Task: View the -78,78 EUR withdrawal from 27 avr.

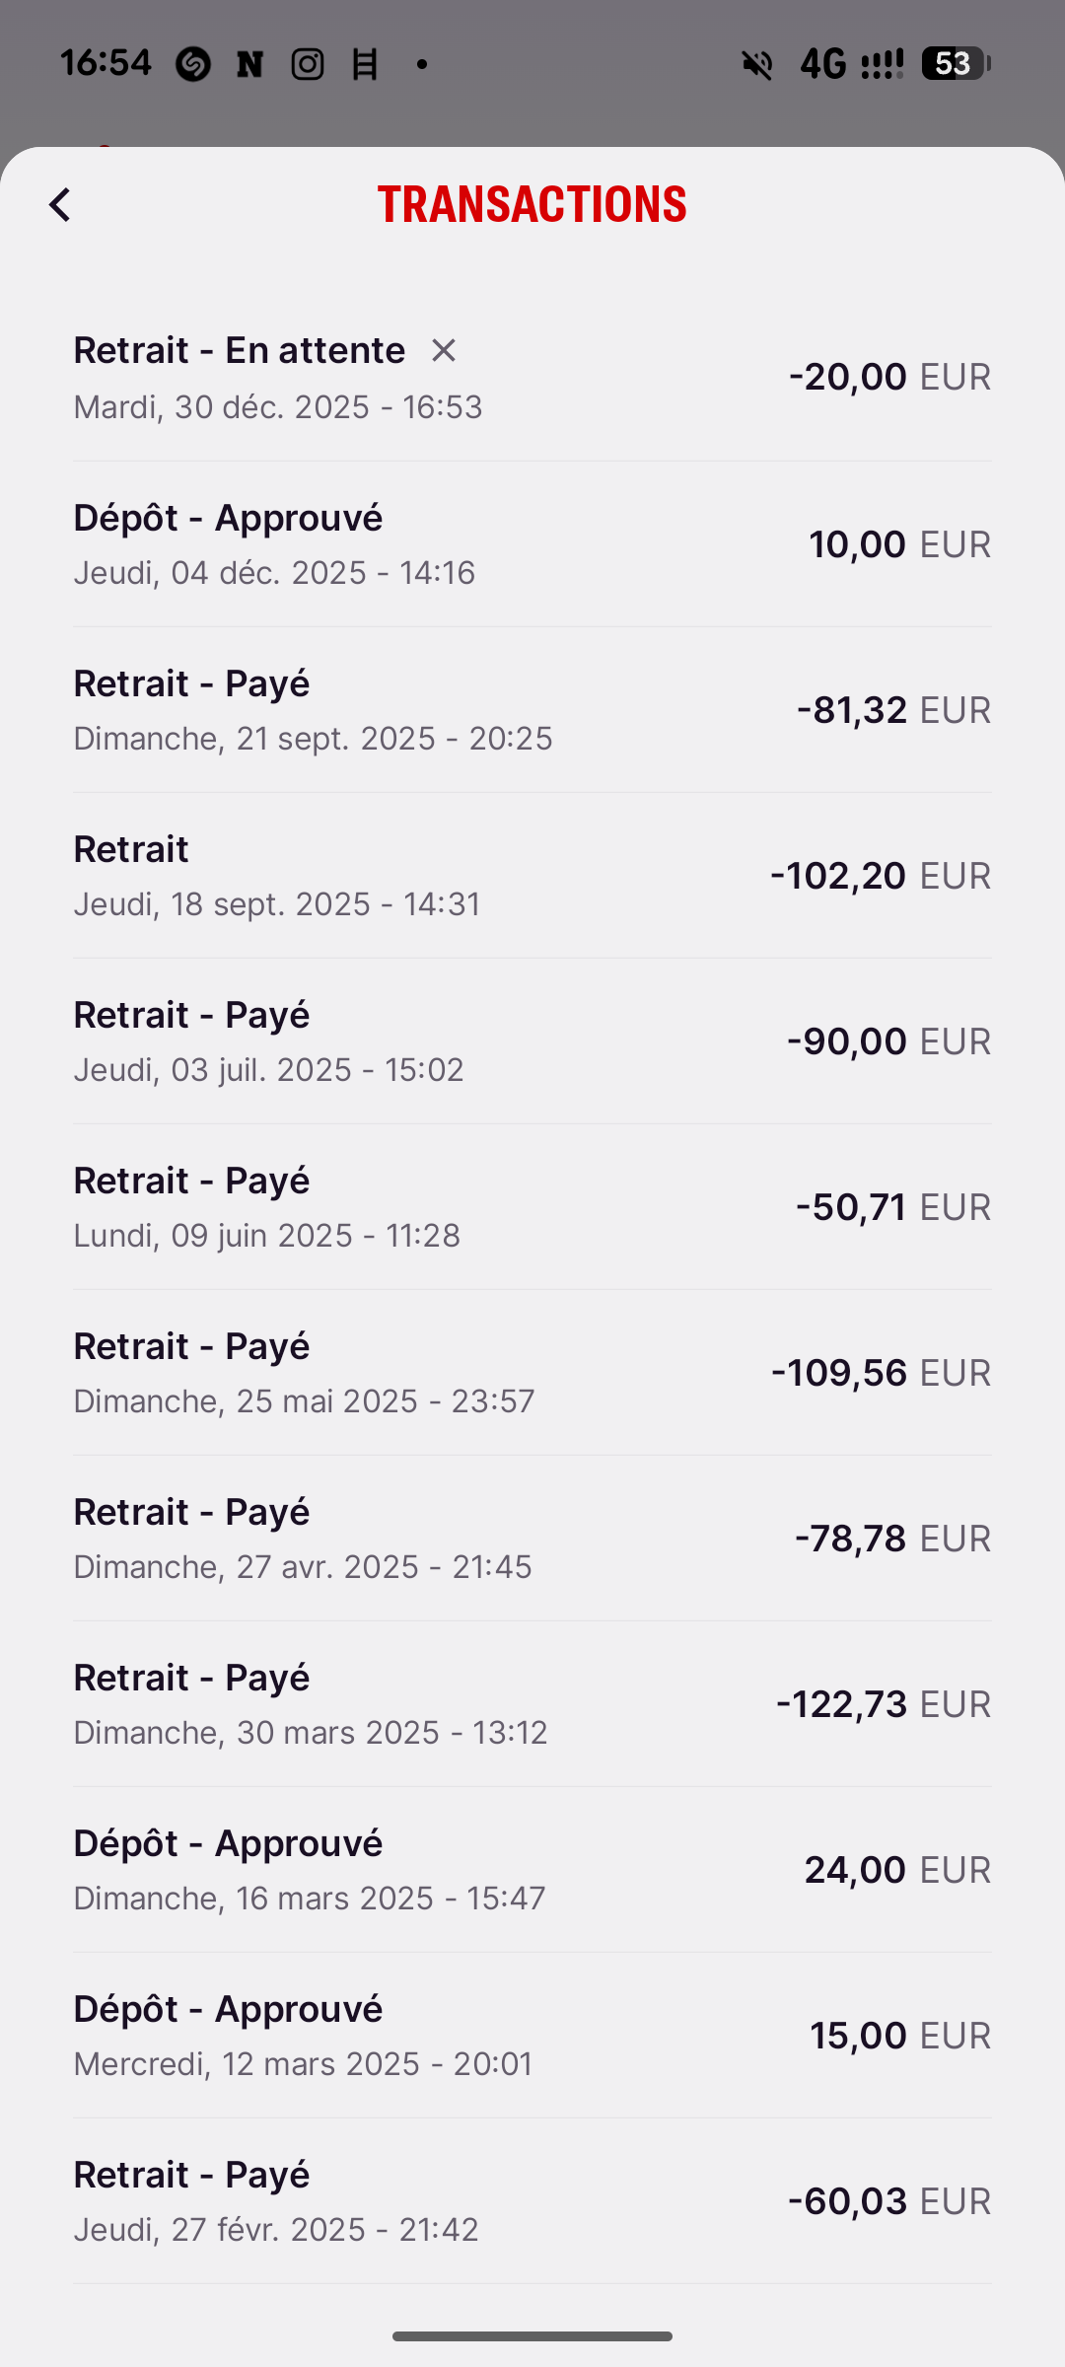Action: pyautogui.click(x=532, y=1538)
